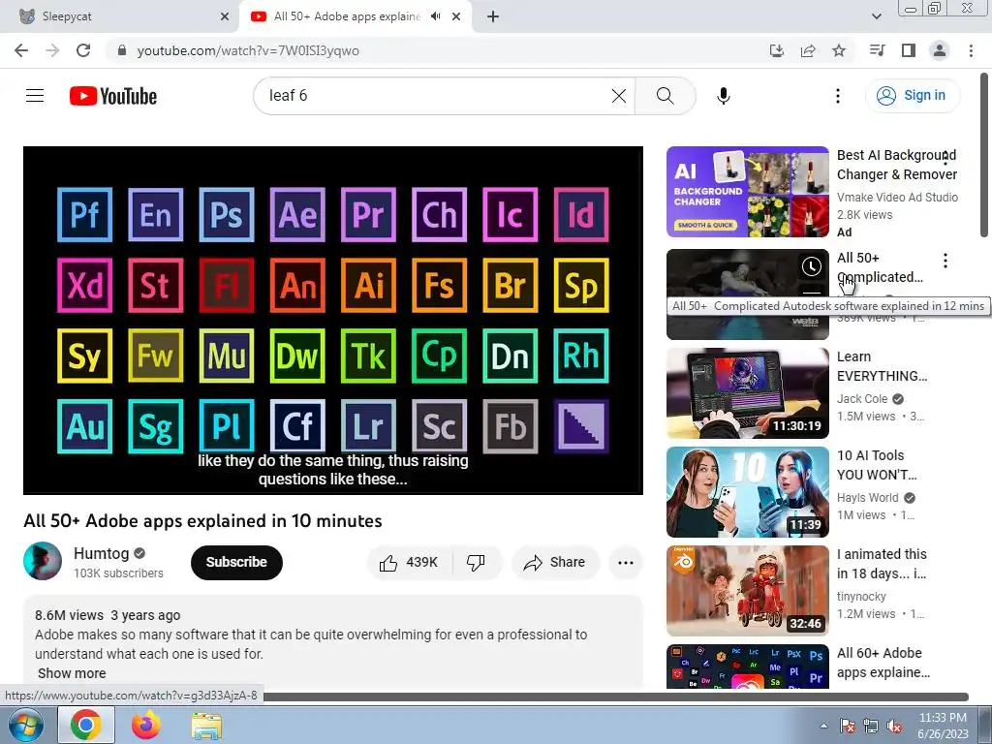Click Hayls World channel name
Image resolution: width=992 pixels, height=744 pixels.
pyautogui.click(x=867, y=498)
